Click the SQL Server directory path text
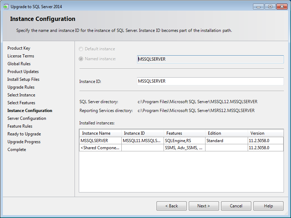 [197, 102]
